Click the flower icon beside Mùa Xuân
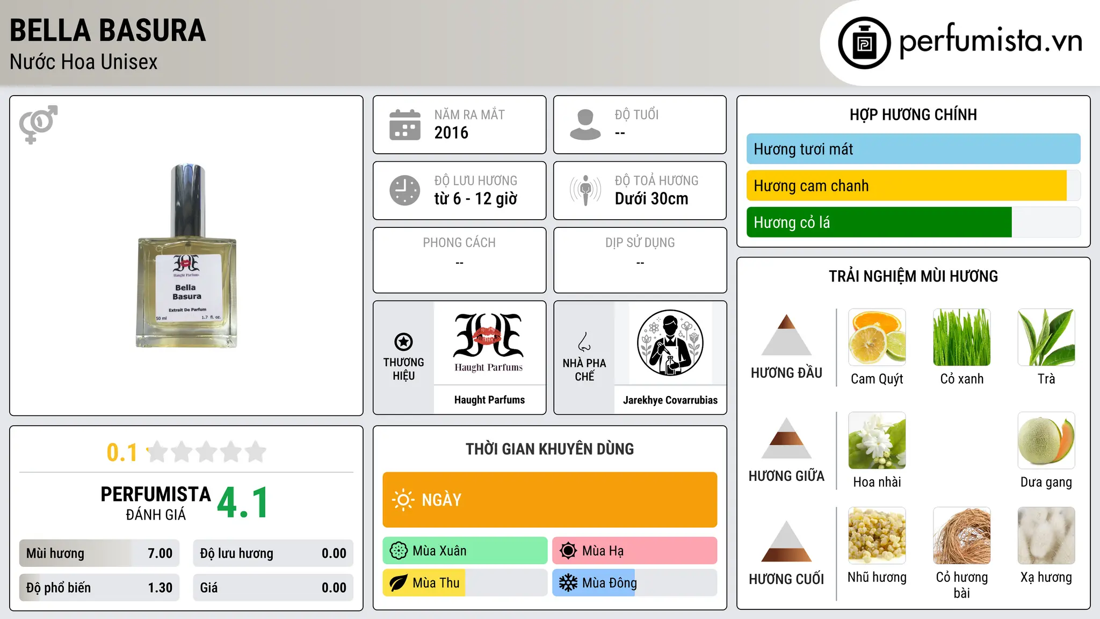The height and width of the screenshot is (619, 1100). point(399,551)
